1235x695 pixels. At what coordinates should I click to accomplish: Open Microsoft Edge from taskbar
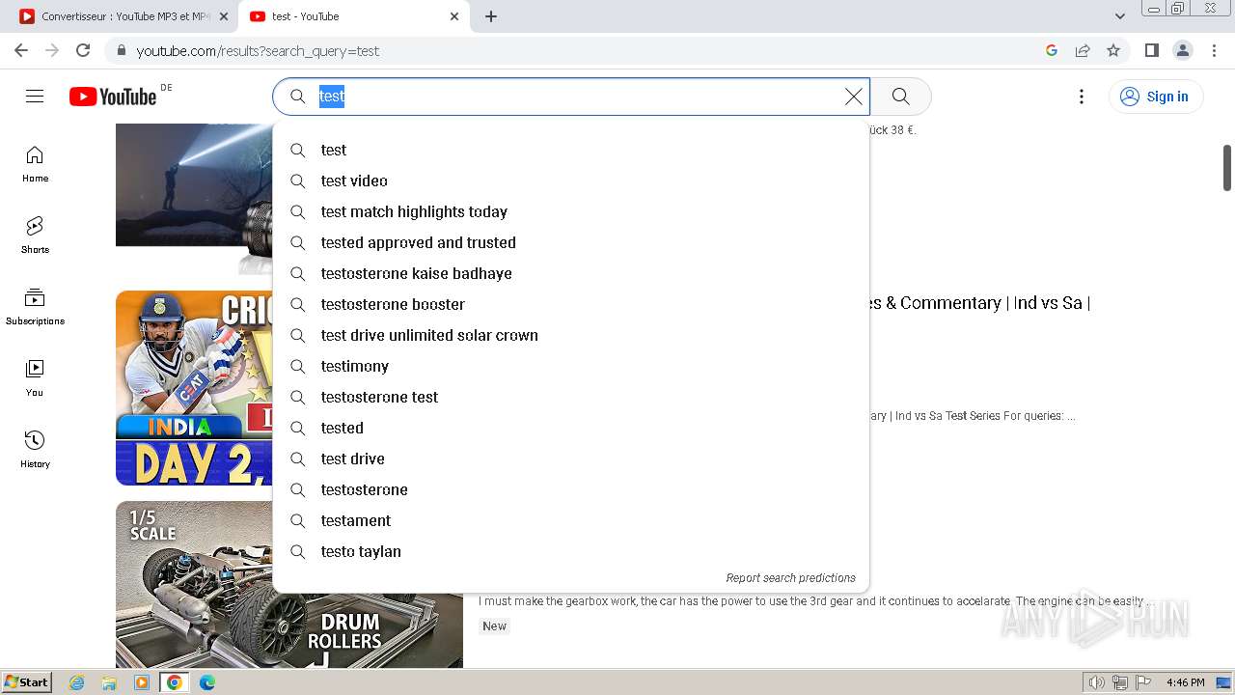(x=207, y=682)
